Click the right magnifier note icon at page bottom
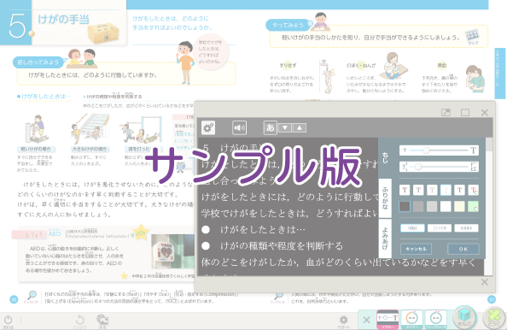Screen dimensions: 507x330 click(278, 297)
